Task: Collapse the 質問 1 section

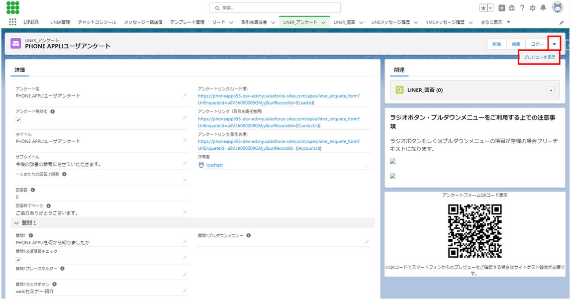Action: (16, 223)
